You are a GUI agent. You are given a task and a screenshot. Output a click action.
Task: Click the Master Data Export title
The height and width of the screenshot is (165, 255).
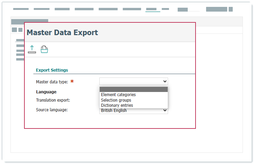pyautogui.click(x=62, y=33)
